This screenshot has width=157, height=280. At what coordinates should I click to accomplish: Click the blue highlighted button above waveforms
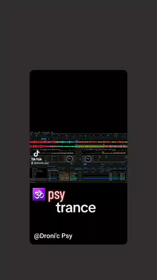44,139
